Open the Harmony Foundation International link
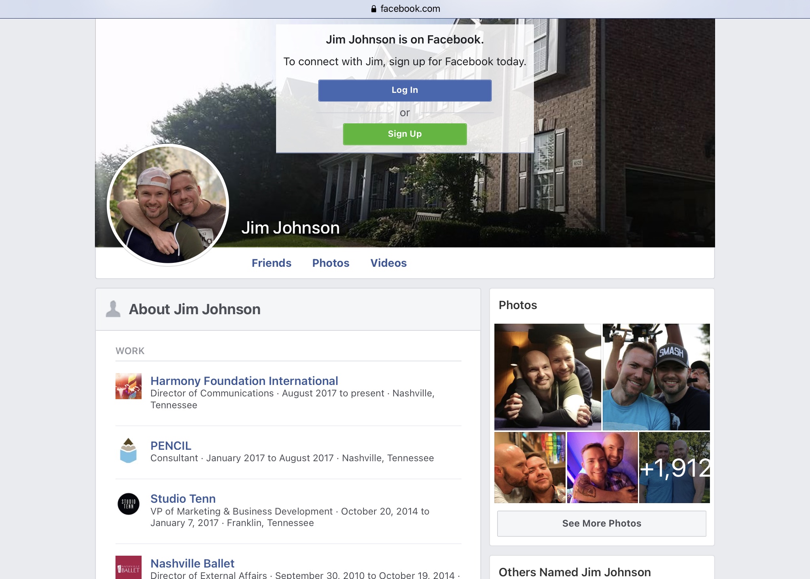This screenshot has height=579, width=810. pyautogui.click(x=244, y=381)
